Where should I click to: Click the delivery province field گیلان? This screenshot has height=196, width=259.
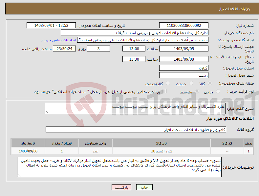pos(184,68)
